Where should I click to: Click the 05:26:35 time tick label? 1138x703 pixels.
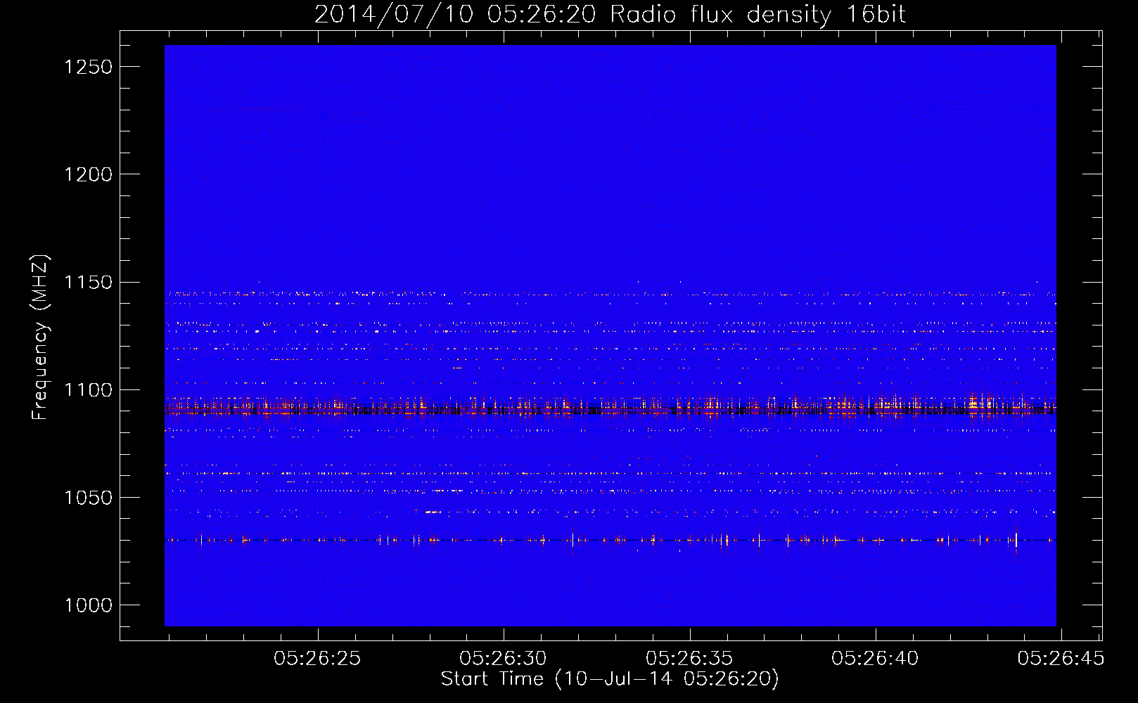coord(689,659)
